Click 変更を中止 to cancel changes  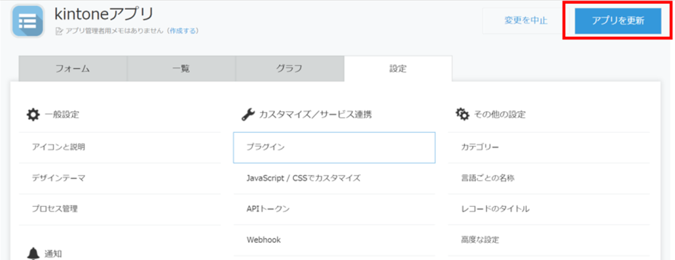526,20
